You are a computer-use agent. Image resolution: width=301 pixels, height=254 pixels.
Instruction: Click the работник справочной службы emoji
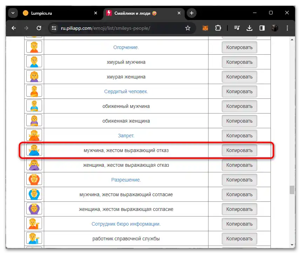[x=34, y=239]
